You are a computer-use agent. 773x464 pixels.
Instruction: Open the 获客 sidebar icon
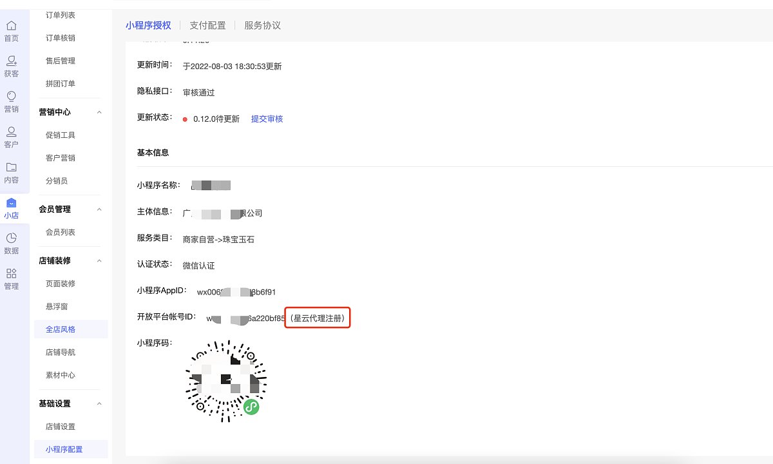pyautogui.click(x=12, y=66)
